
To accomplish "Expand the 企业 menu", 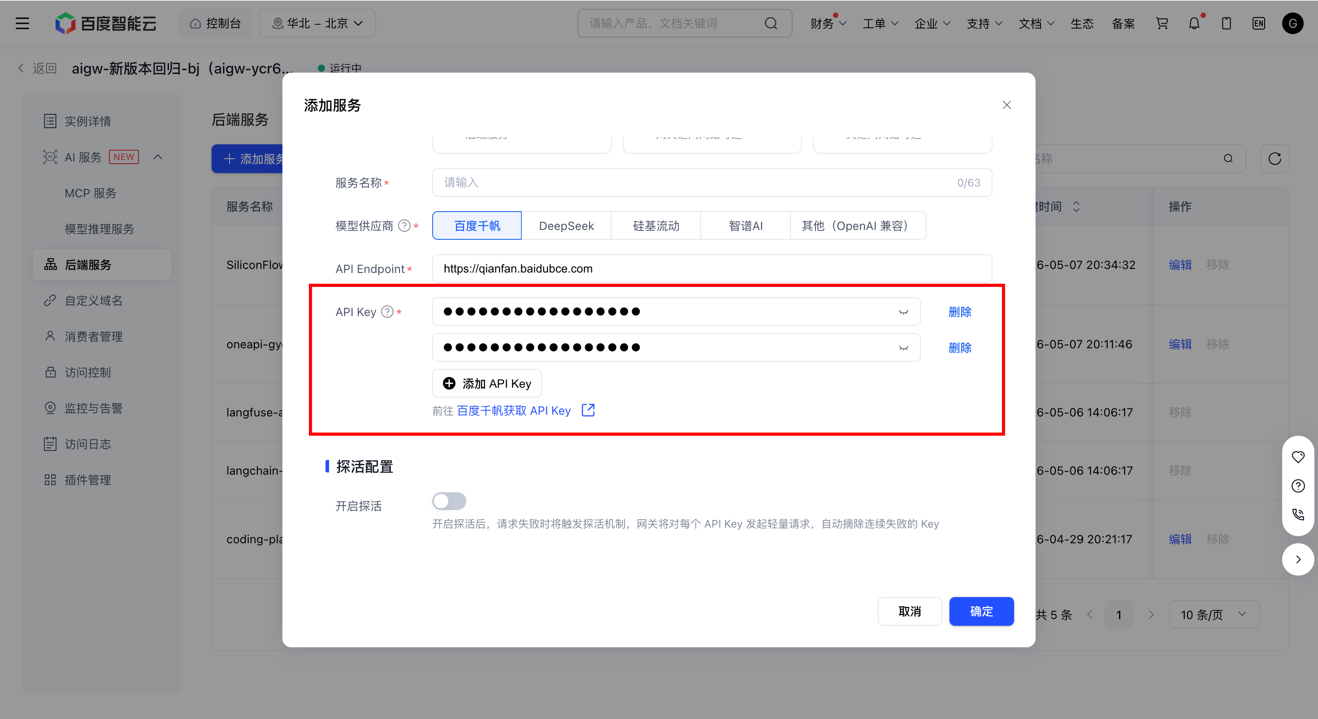I will coord(932,24).
